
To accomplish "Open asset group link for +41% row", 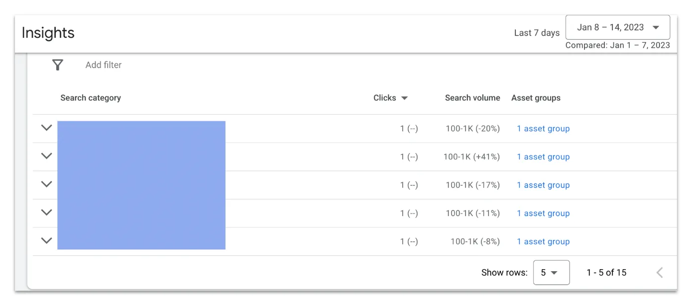I will pyautogui.click(x=543, y=157).
